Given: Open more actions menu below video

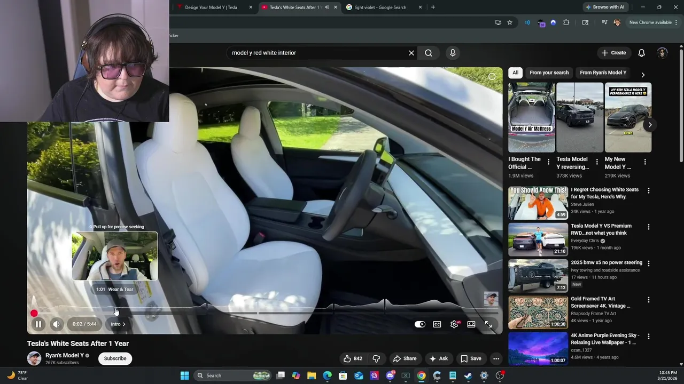Looking at the screenshot, I should click(x=496, y=358).
